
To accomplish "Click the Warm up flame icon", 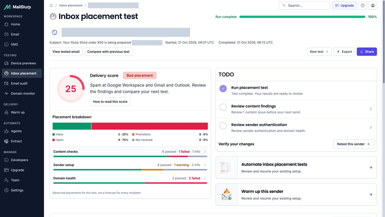I will tap(6, 112).
